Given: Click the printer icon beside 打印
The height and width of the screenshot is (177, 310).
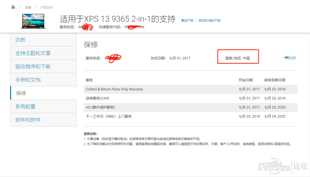Looking at the screenshot, I should (x=286, y=58).
